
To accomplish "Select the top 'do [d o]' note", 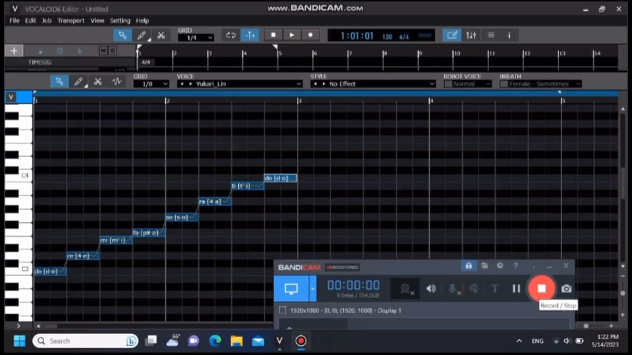I will tap(280, 178).
